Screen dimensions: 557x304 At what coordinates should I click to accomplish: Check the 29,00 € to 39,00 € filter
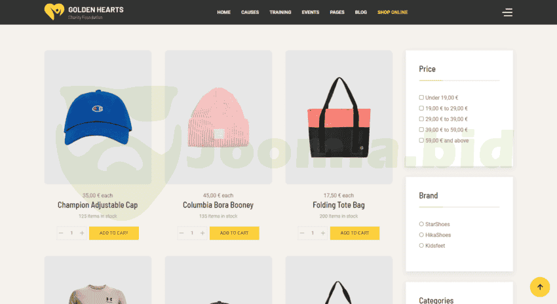(421, 119)
